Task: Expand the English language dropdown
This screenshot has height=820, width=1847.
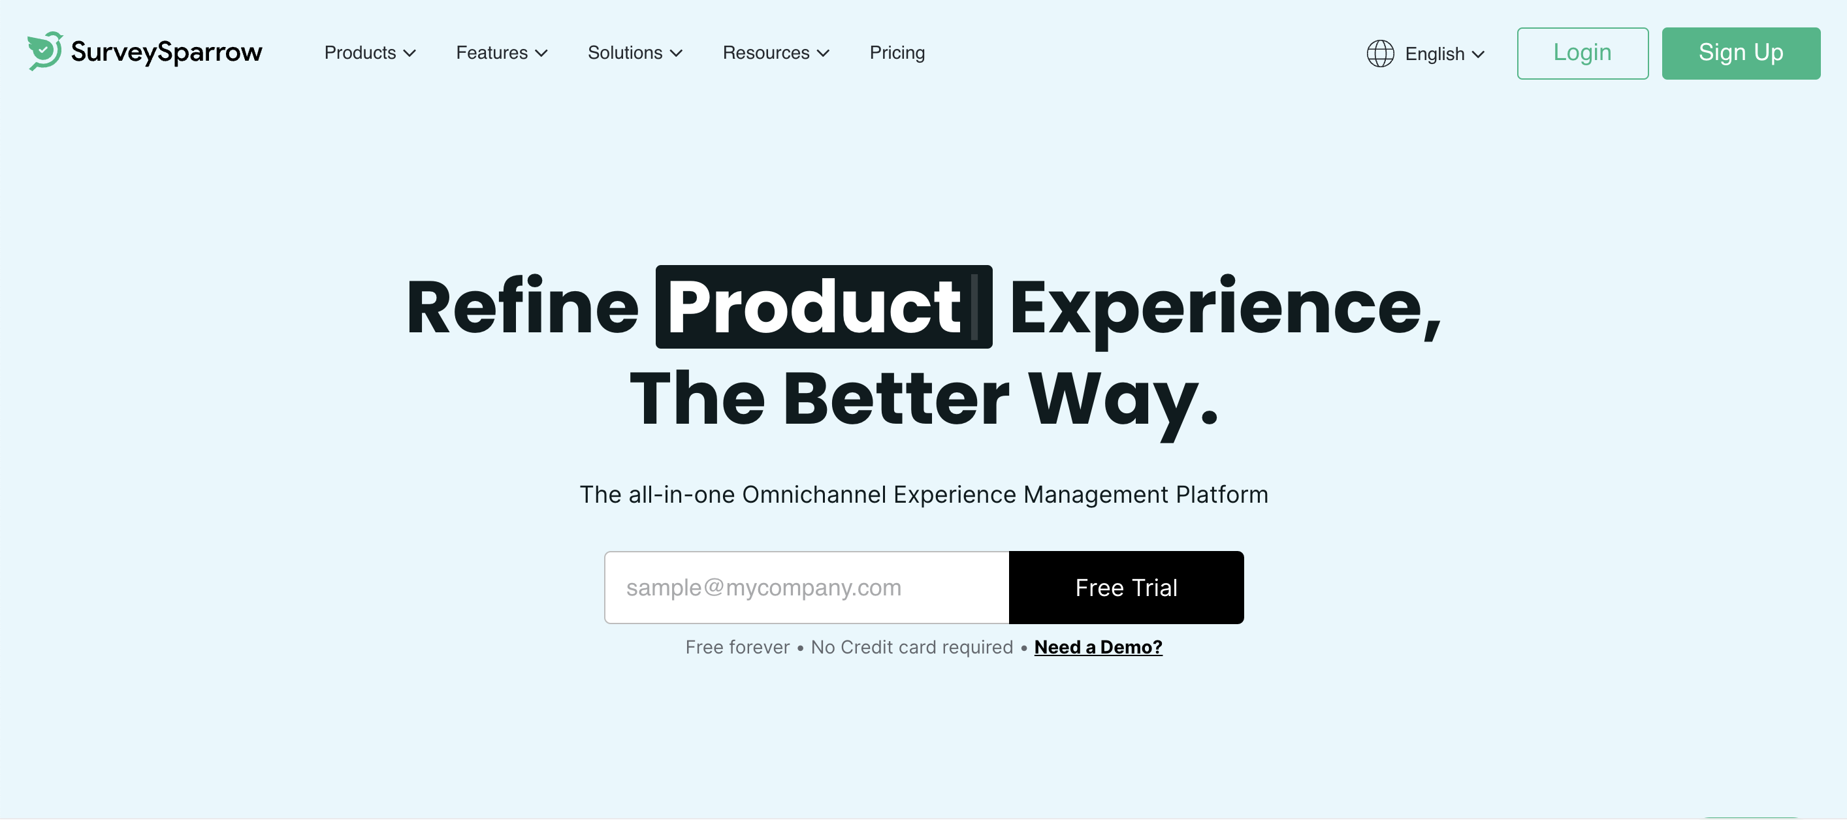Action: [1428, 53]
